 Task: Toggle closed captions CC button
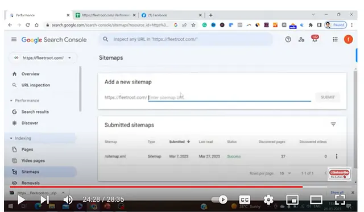[x=245, y=199]
